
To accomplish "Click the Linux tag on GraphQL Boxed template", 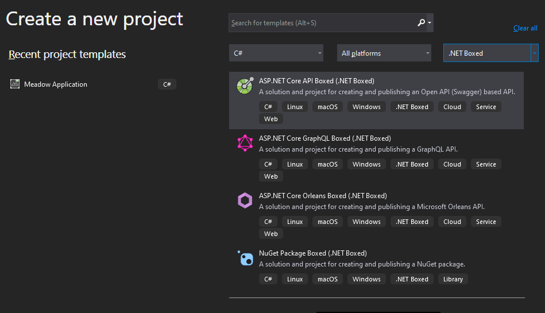I will click(x=295, y=164).
